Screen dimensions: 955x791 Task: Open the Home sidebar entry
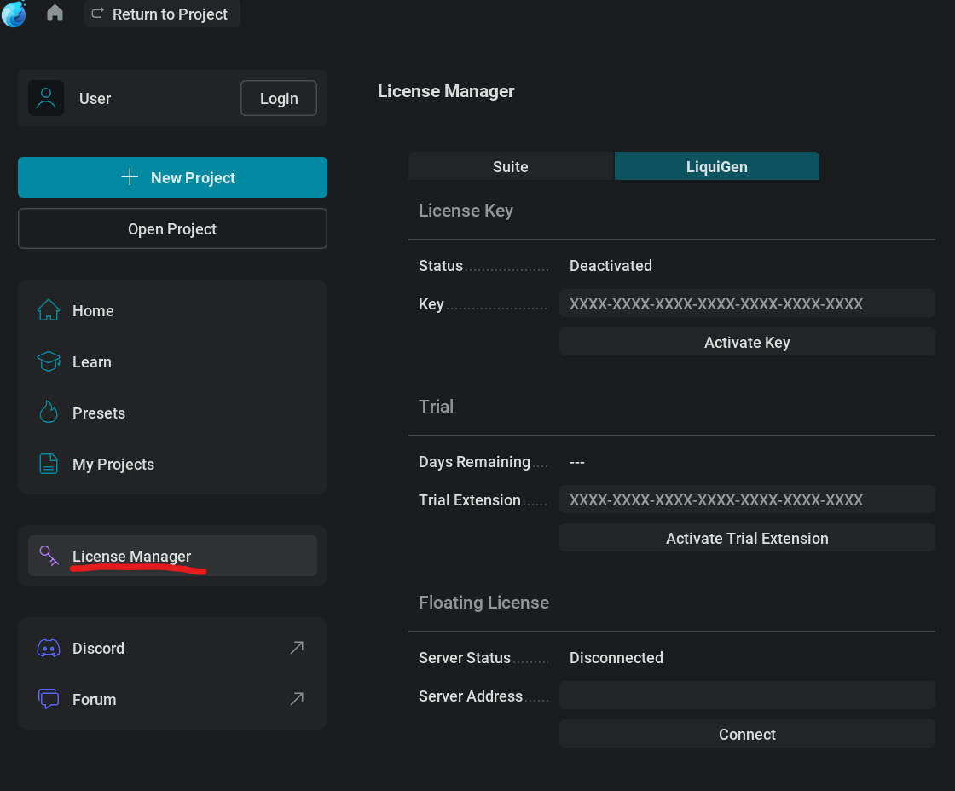pyautogui.click(x=172, y=310)
